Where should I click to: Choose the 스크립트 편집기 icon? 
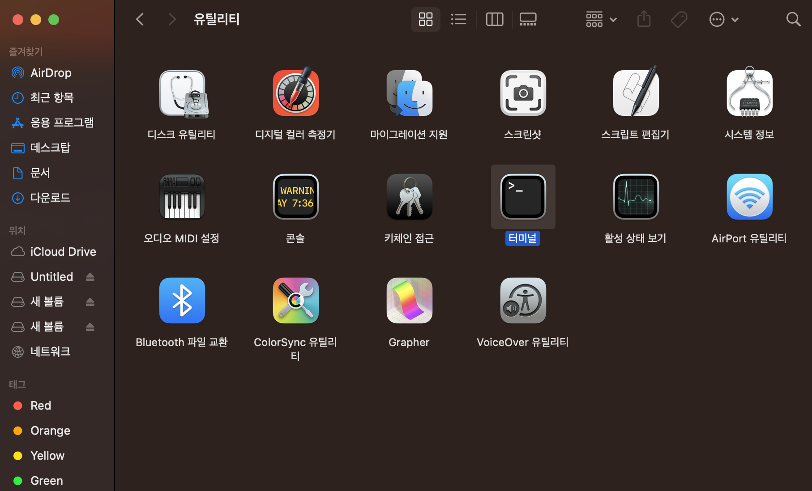click(636, 93)
